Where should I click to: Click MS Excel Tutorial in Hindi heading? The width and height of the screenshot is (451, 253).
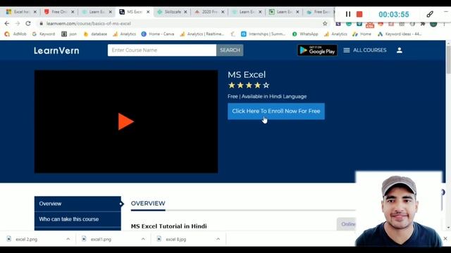(169, 226)
